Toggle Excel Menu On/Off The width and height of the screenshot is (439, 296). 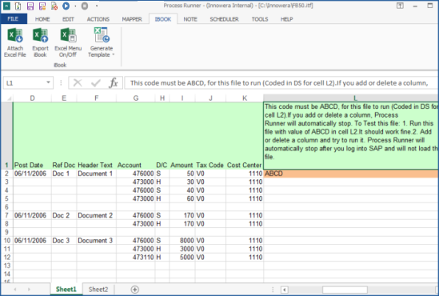coord(68,42)
